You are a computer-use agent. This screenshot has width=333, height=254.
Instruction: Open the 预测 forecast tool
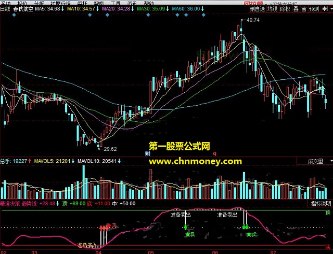click(x=314, y=9)
